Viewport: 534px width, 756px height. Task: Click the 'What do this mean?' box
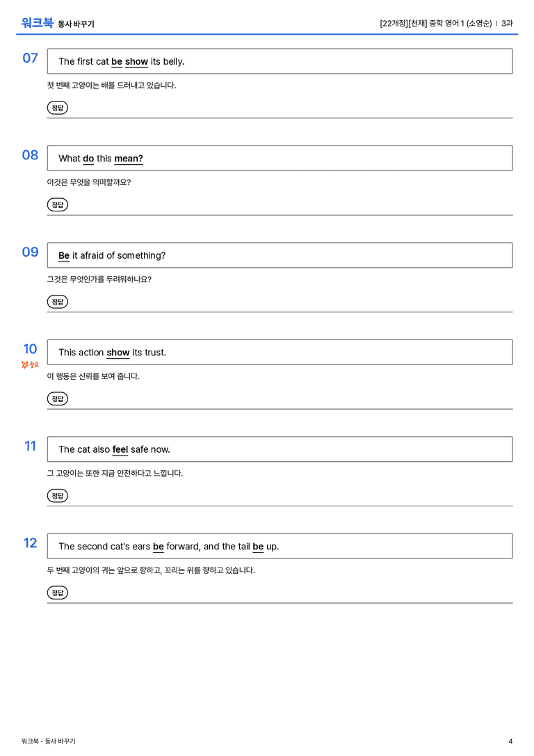[x=280, y=158]
